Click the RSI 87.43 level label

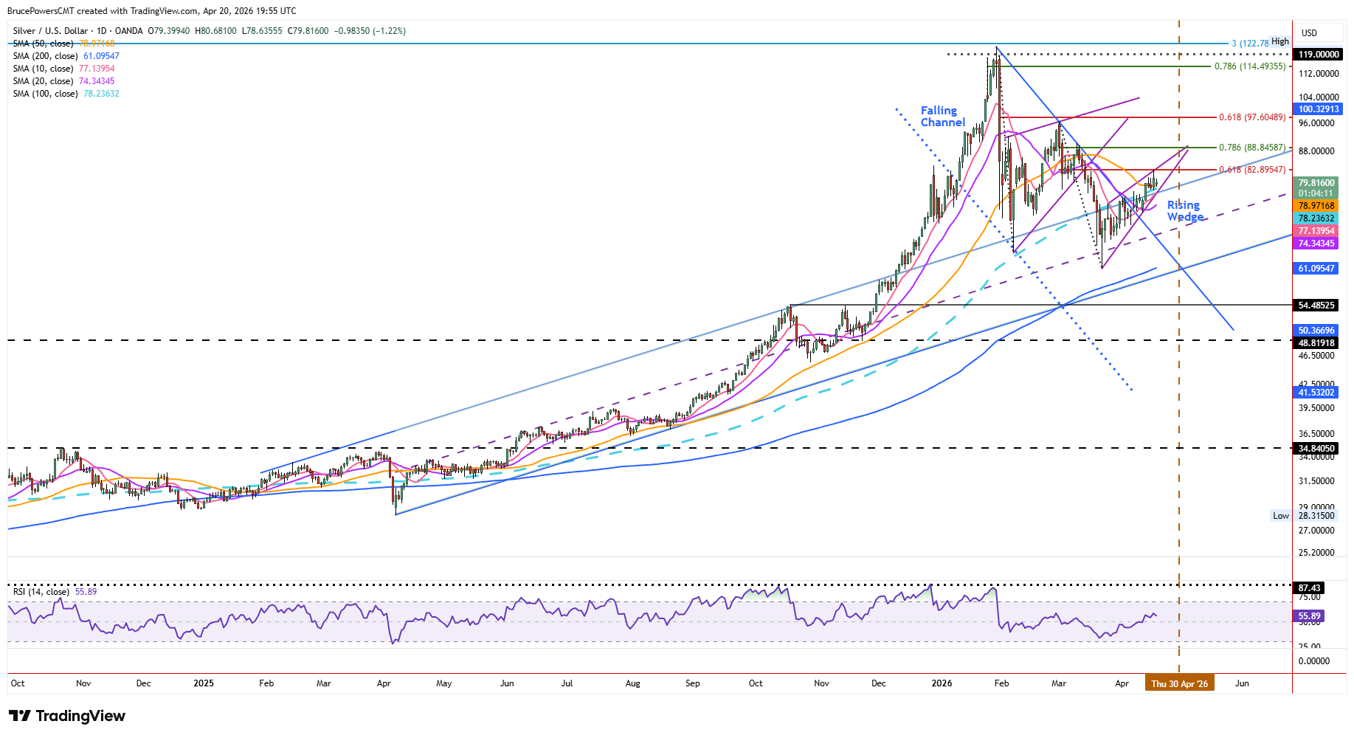click(1309, 588)
